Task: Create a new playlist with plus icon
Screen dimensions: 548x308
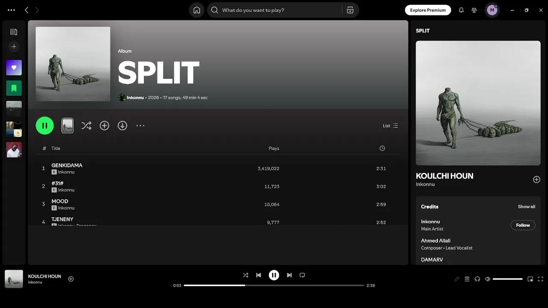Action: [x=14, y=46]
